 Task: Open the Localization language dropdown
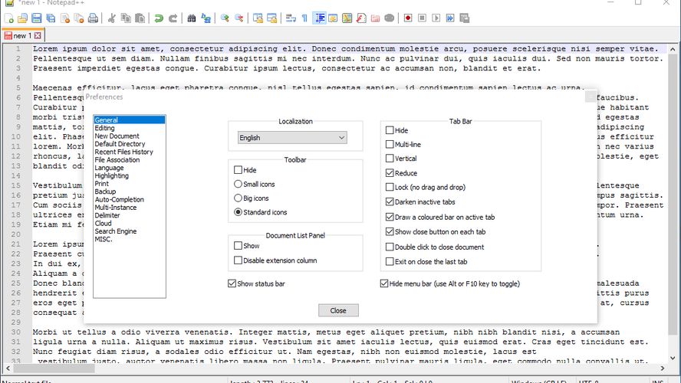tap(292, 138)
